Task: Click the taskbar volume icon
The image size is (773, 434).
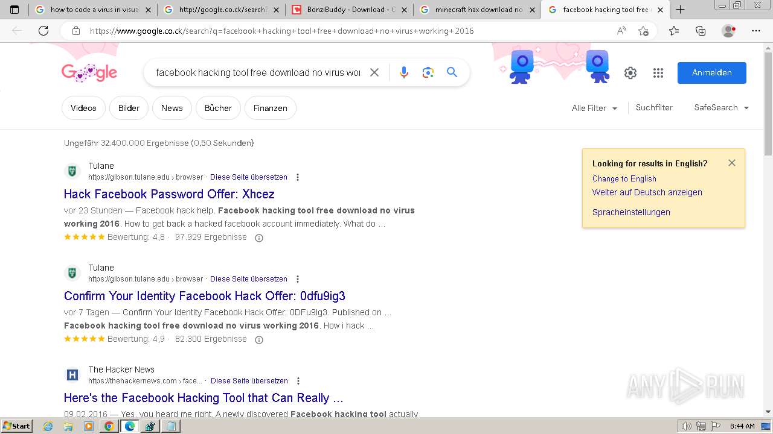Action: pos(687,426)
